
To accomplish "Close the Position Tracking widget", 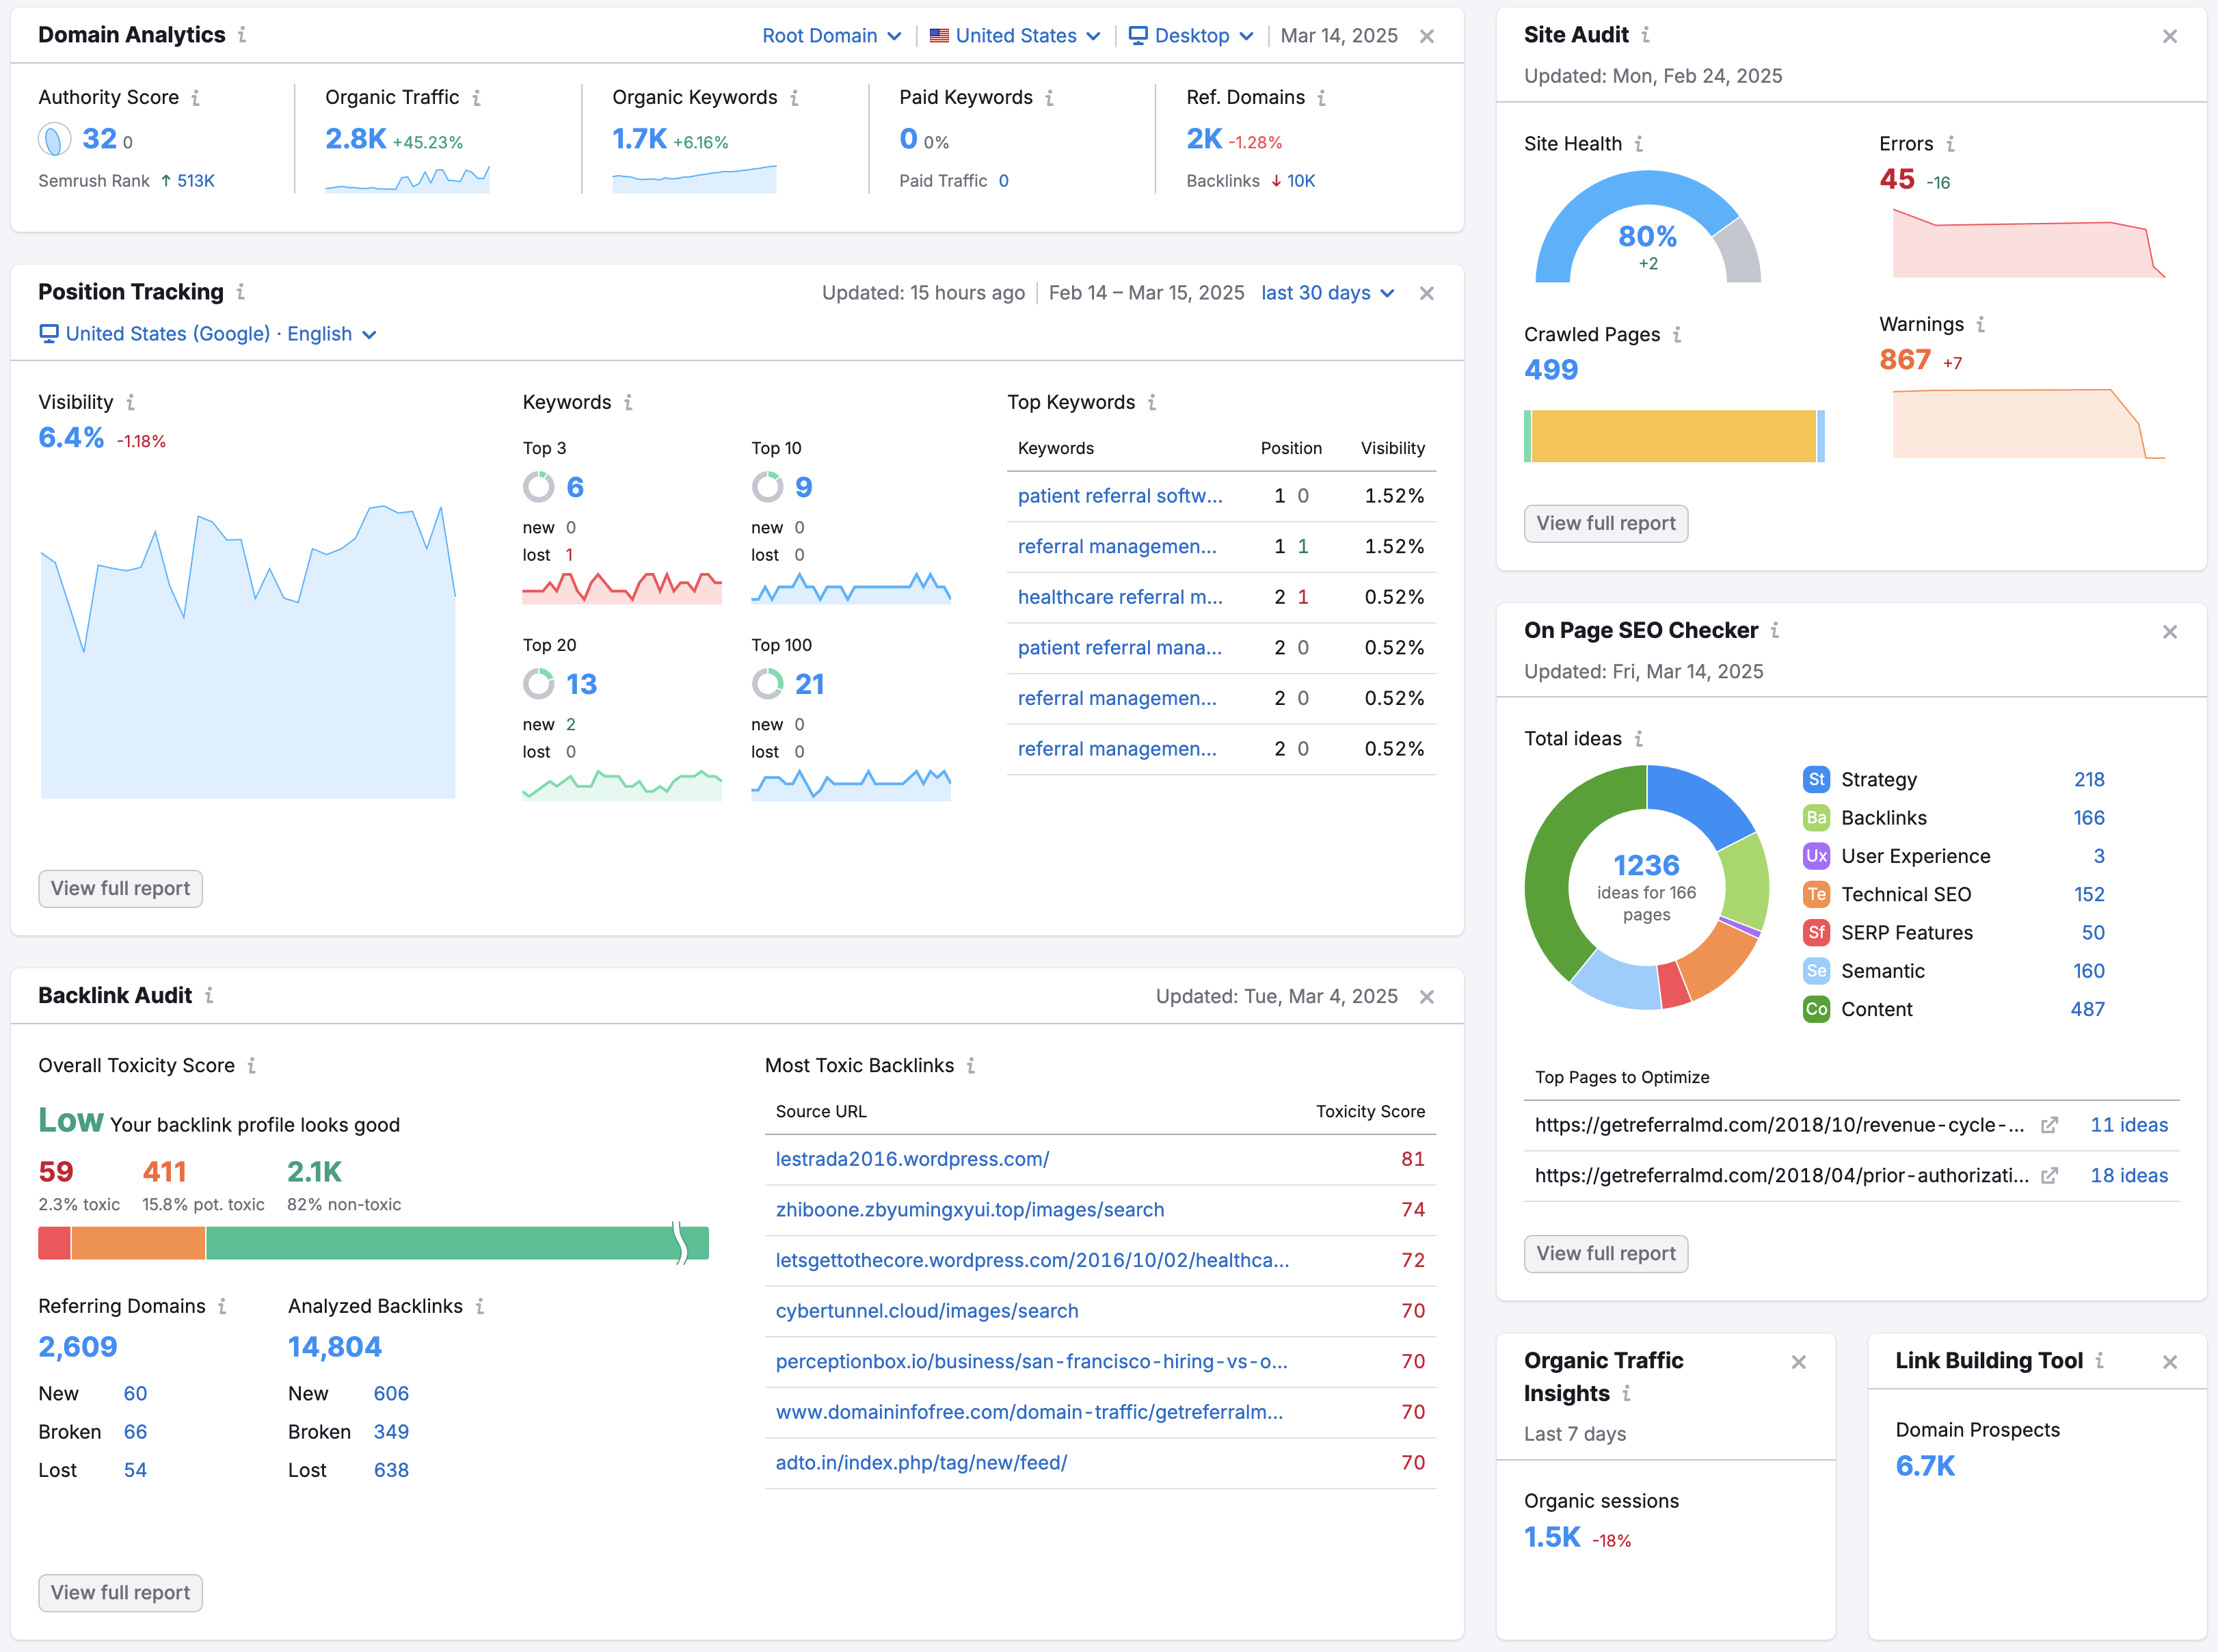I will click(1427, 293).
